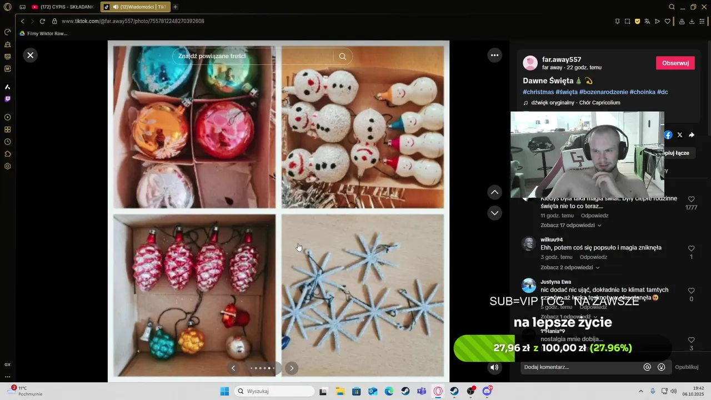
Task: Close the TikTok photo viewer
Action: pos(31,55)
